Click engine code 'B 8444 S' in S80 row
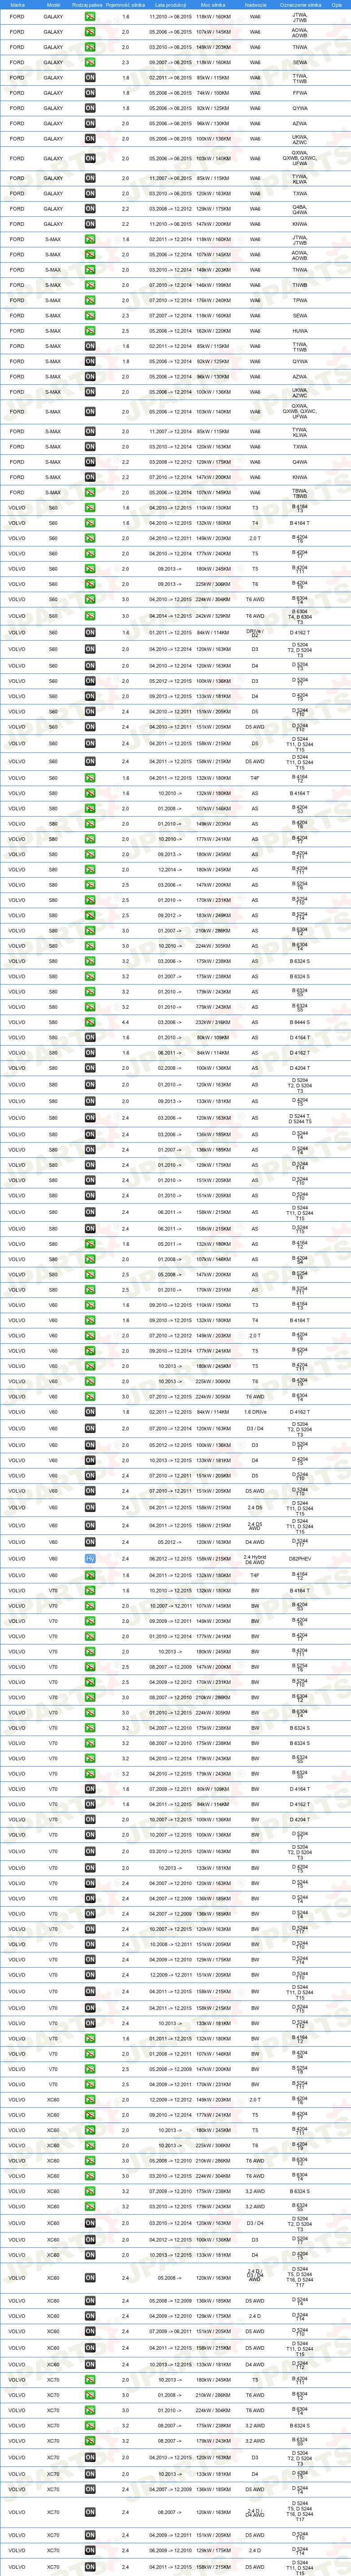 (300, 1022)
